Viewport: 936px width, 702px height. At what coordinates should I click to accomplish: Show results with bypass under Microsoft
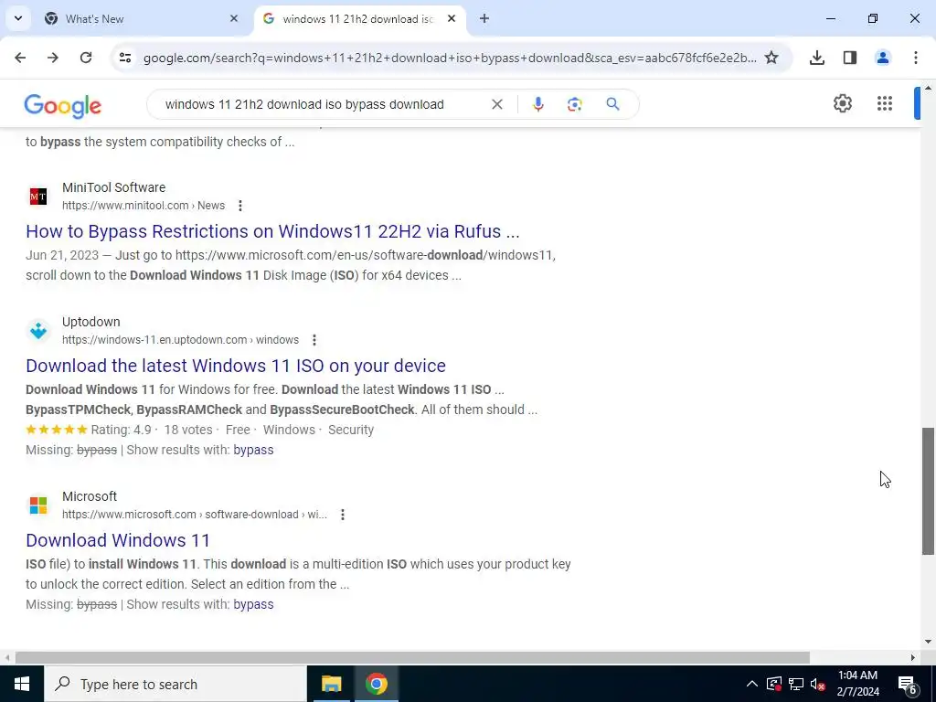point(253,604)
